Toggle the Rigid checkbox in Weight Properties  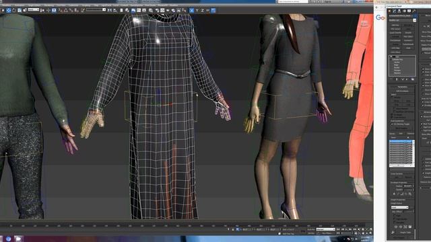tap(395, 215)
